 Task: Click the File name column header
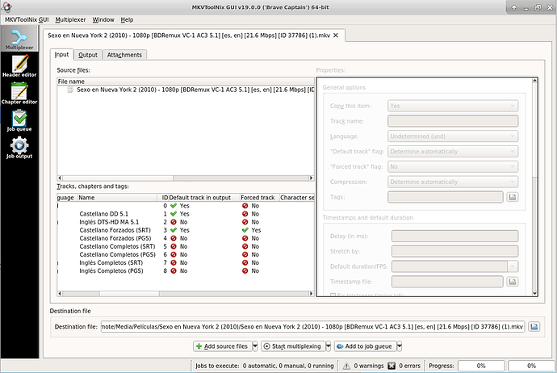click(186, 82)
